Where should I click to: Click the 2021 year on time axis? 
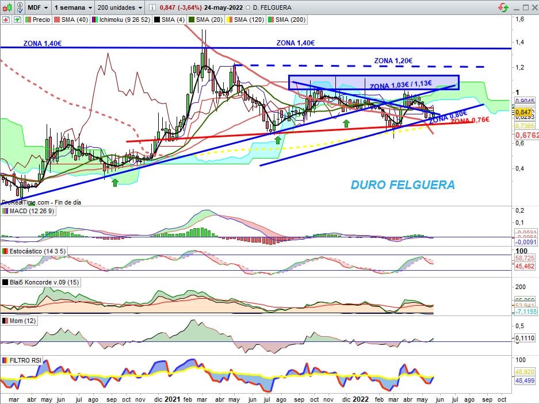pyautogui.click(x=172, y=399)
